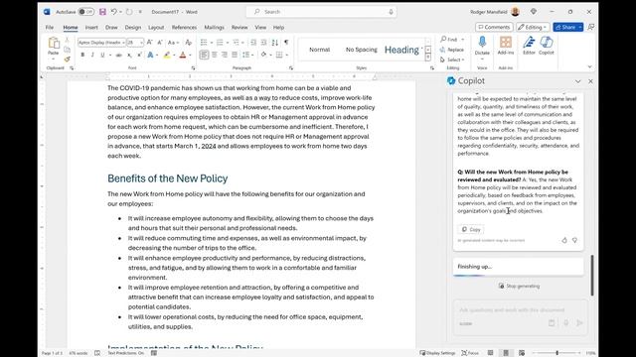Viewport: 636px width, 357px height.
Task: Click the red font color button
Action: [183, 55]
